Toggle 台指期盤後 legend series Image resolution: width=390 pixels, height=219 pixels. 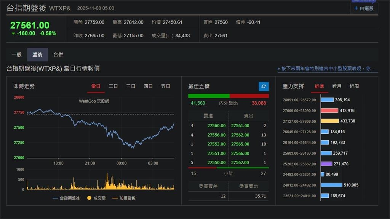tap(66, 198)
